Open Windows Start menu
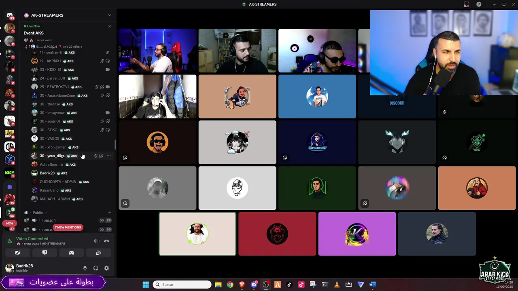The width and height of the screenshot is (518, 291). coord(146,285)
